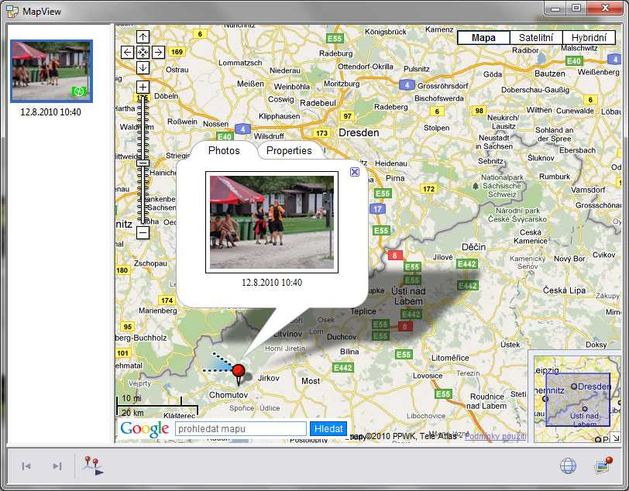The width and height of the screenshot is (629, 491).
Task: Click the Stolpen label on the map
Action: tap(436, 128)
